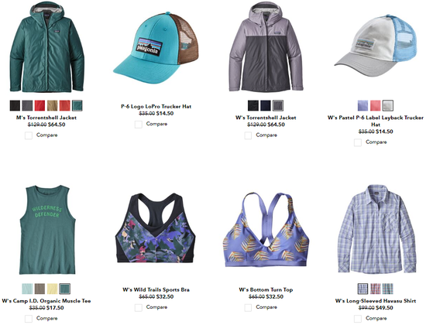426x325 pixels.
Task: View the floral sports bra product image
Action: tap(156, 228)
